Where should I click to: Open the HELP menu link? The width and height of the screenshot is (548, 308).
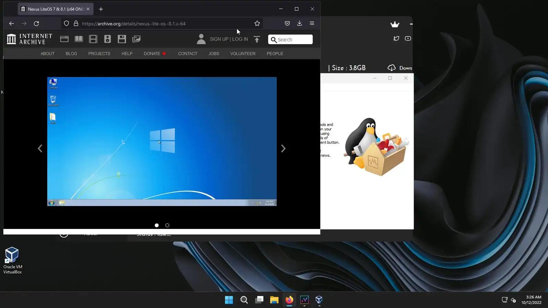click(x=127, y=54)
